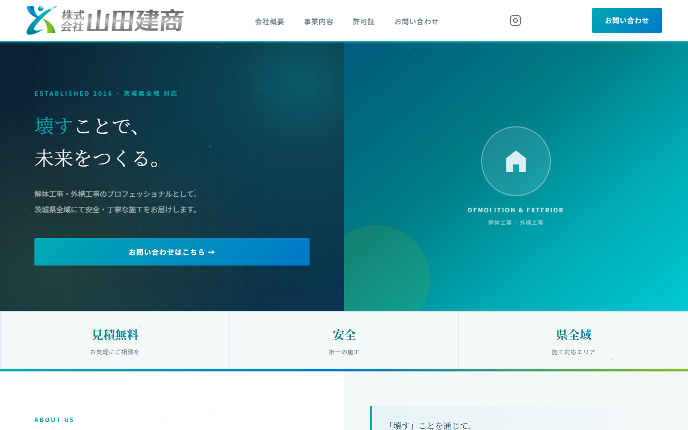Click the 未来をつくる。 headline
This screenshot has height=430, width=688.
[99, 158]
